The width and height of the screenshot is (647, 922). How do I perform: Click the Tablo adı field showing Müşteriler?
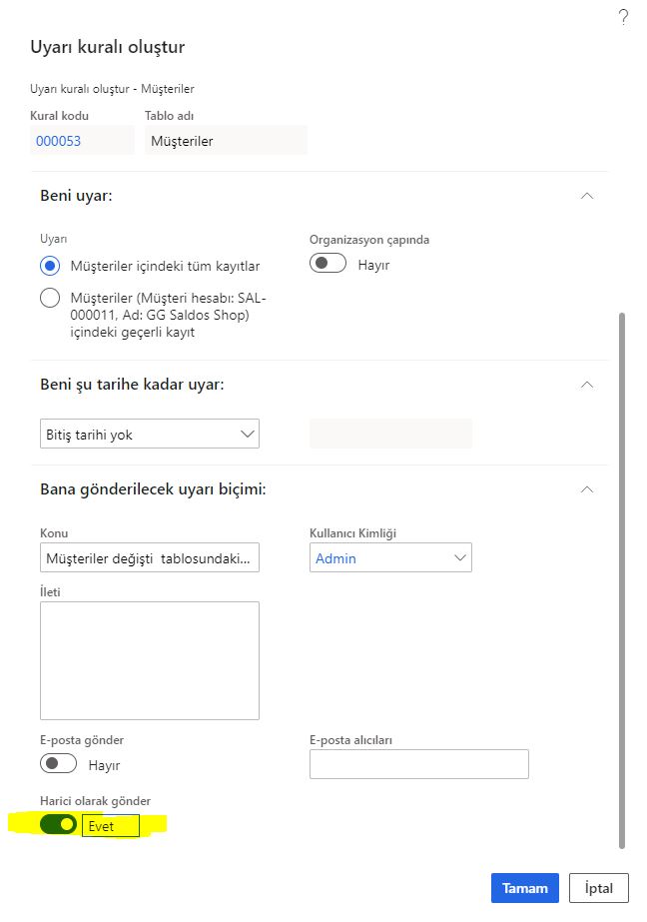226,141
